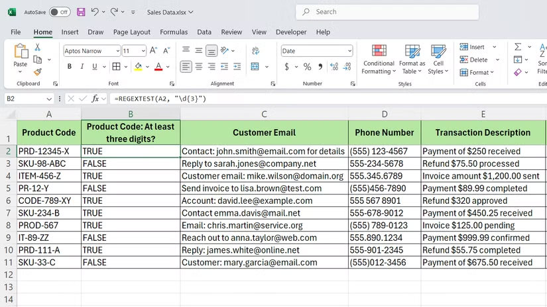This screenshot has width=547, height=307.
Task: Apply Percent Style number format
Action: pyautogui.click(x=307, y=67)
